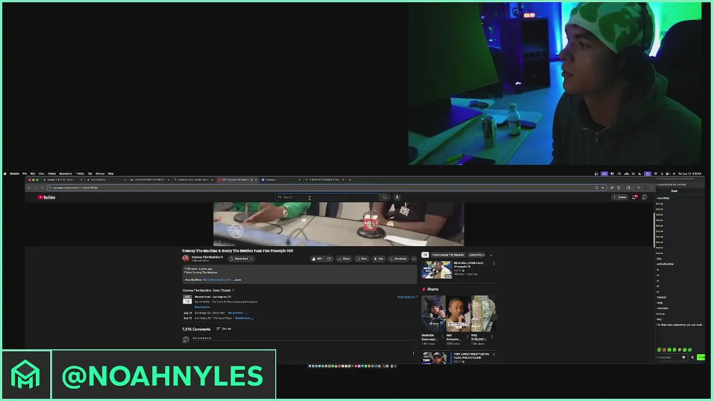Image resolution: width=713 pixels, height=401 pixels.
Task: Click the YouTube search magnifier button
Action: tap(384, 197)
